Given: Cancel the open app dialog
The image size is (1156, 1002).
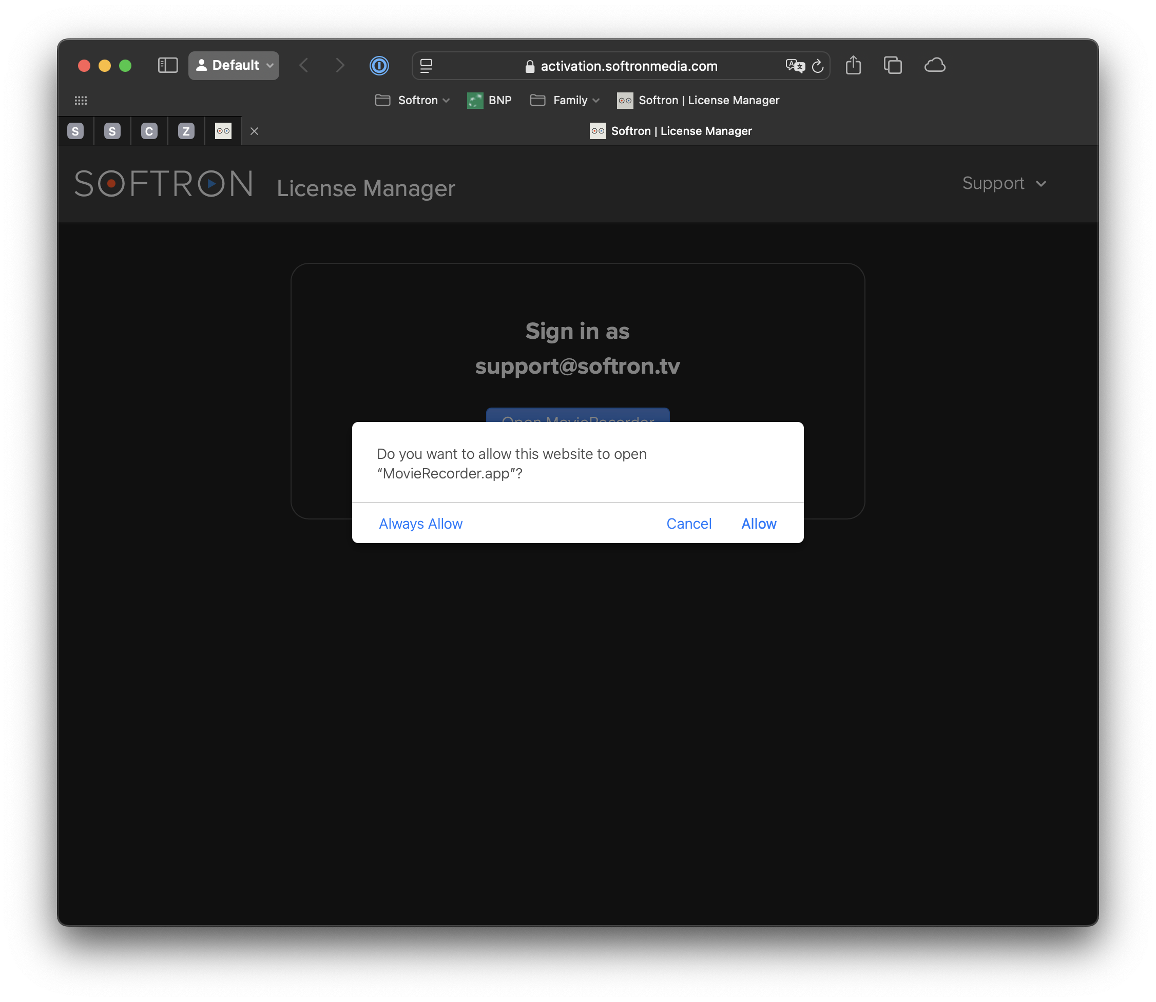Looking at the screenshot, I should (x=688, y=524).
